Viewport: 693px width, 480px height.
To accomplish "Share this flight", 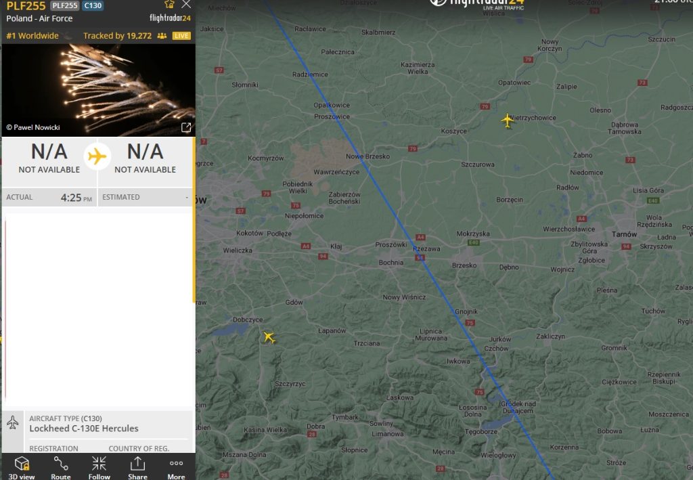I will [137, 466].
